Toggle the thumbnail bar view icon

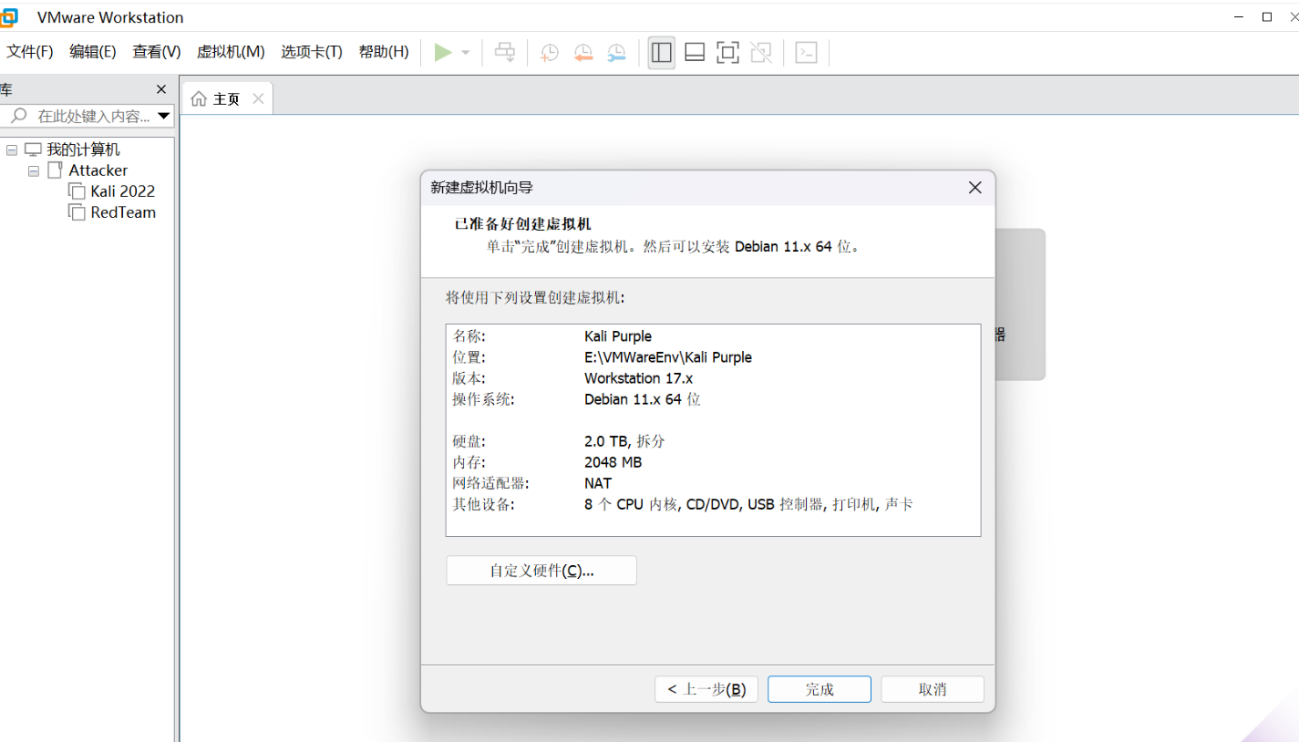pyautogui.click(x=695, y=53)
